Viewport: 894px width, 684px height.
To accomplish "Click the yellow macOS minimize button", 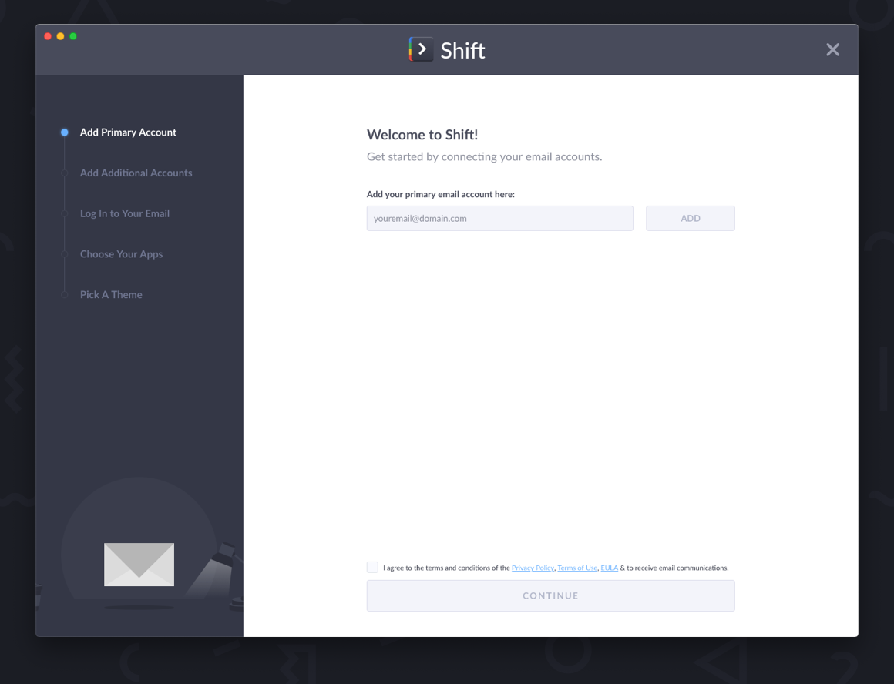I will (x=60, y=36).
